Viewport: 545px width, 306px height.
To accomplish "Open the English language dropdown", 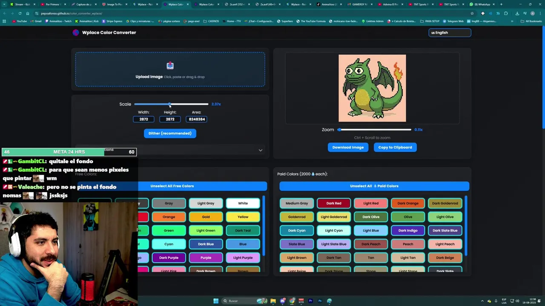I will pos(450,32).
